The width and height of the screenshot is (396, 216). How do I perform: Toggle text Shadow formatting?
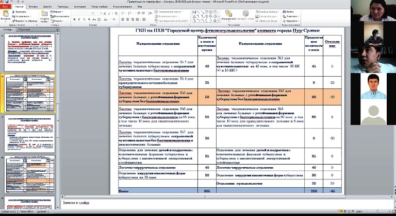point(89,20)
